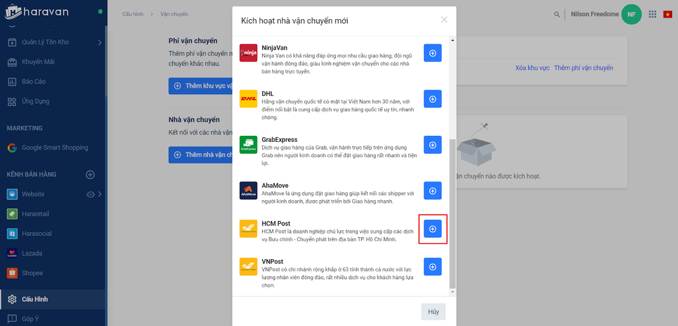Click the Ứng Dụng apps icon

(12, 102)
